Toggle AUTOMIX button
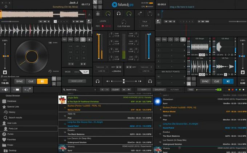 coord(175,90)
